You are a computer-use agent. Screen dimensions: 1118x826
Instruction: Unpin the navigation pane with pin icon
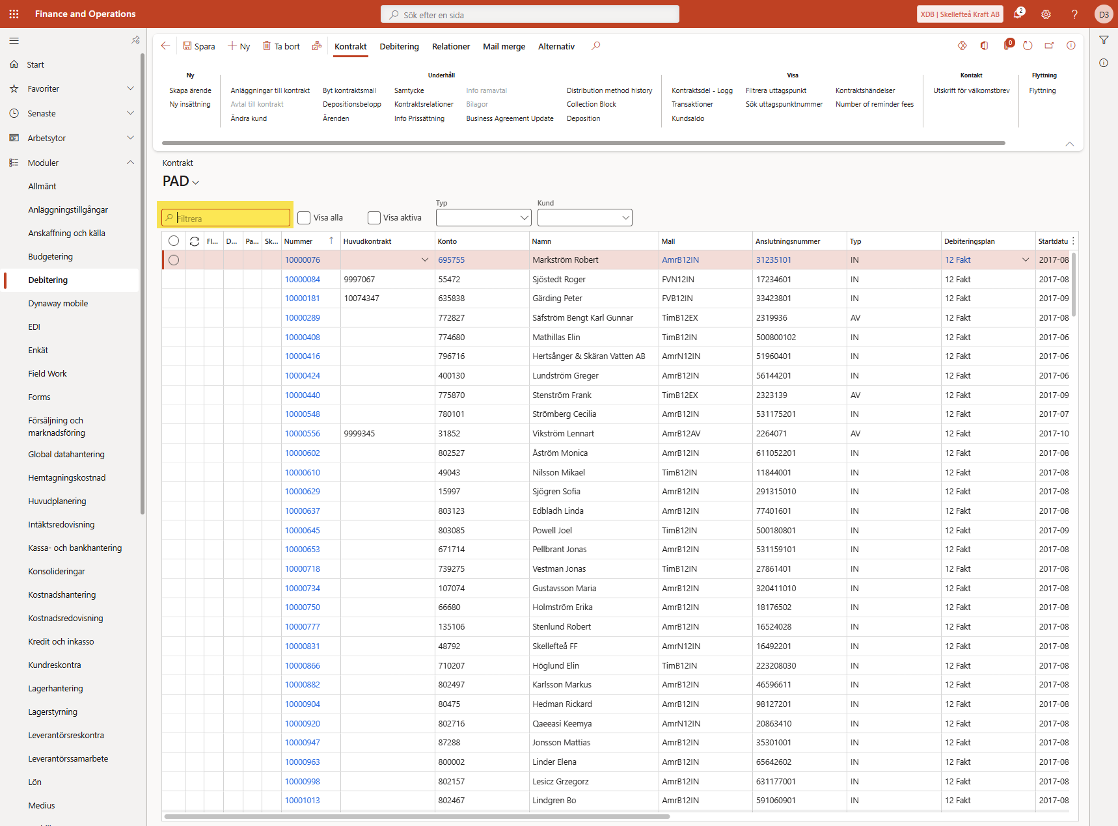click(x=135, y=40)
